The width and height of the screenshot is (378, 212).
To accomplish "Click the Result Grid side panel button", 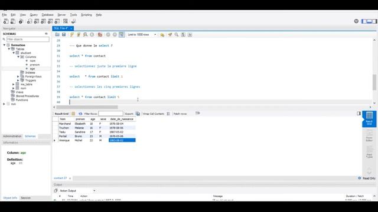I will [369, 119].
